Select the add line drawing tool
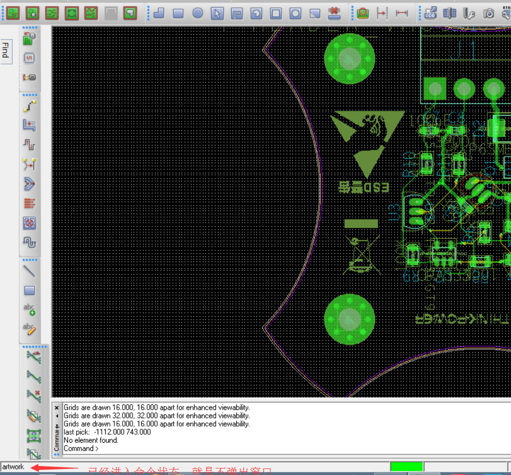This screenshot has height=475, width=511. [30, 271]
